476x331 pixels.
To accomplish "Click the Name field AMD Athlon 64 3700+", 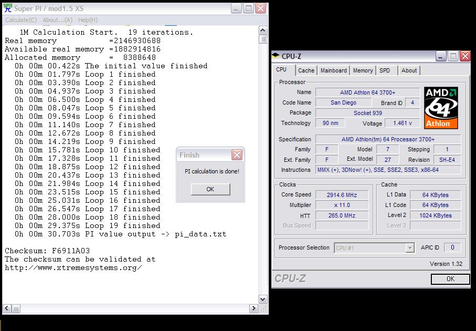I will (x=367, y=92).
